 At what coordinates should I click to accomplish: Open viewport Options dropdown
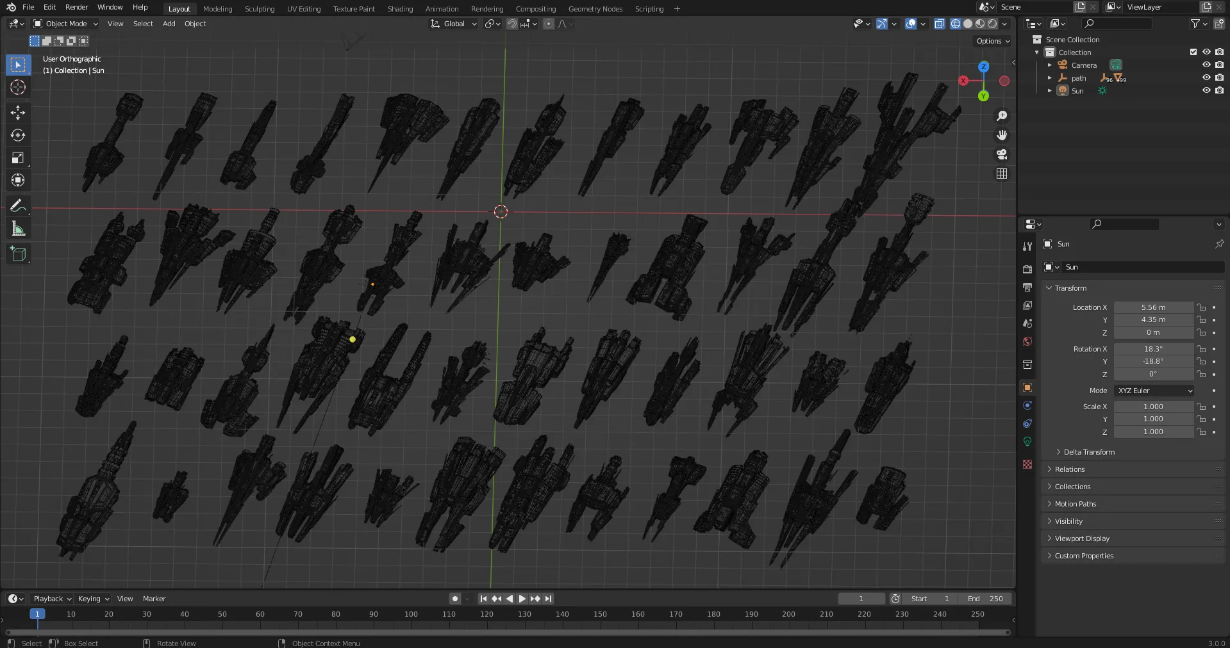click(x=993, y=41)
